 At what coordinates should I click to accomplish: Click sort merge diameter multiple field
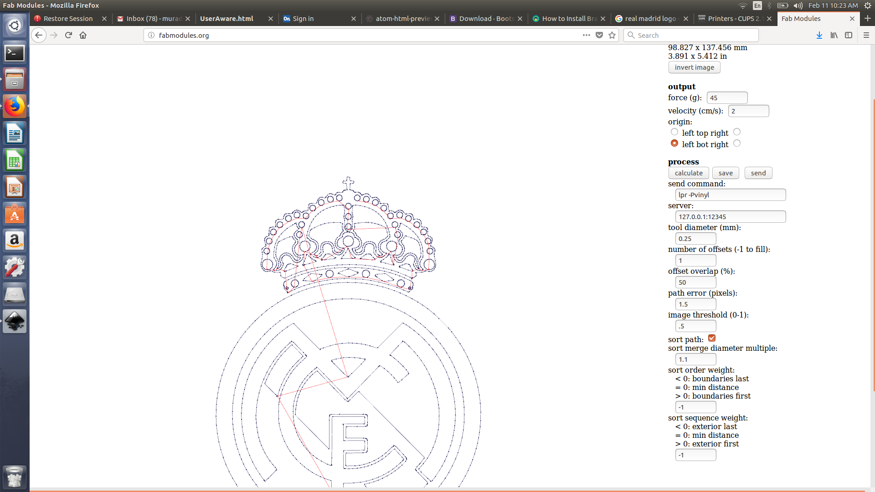click(x=695, y=359)
